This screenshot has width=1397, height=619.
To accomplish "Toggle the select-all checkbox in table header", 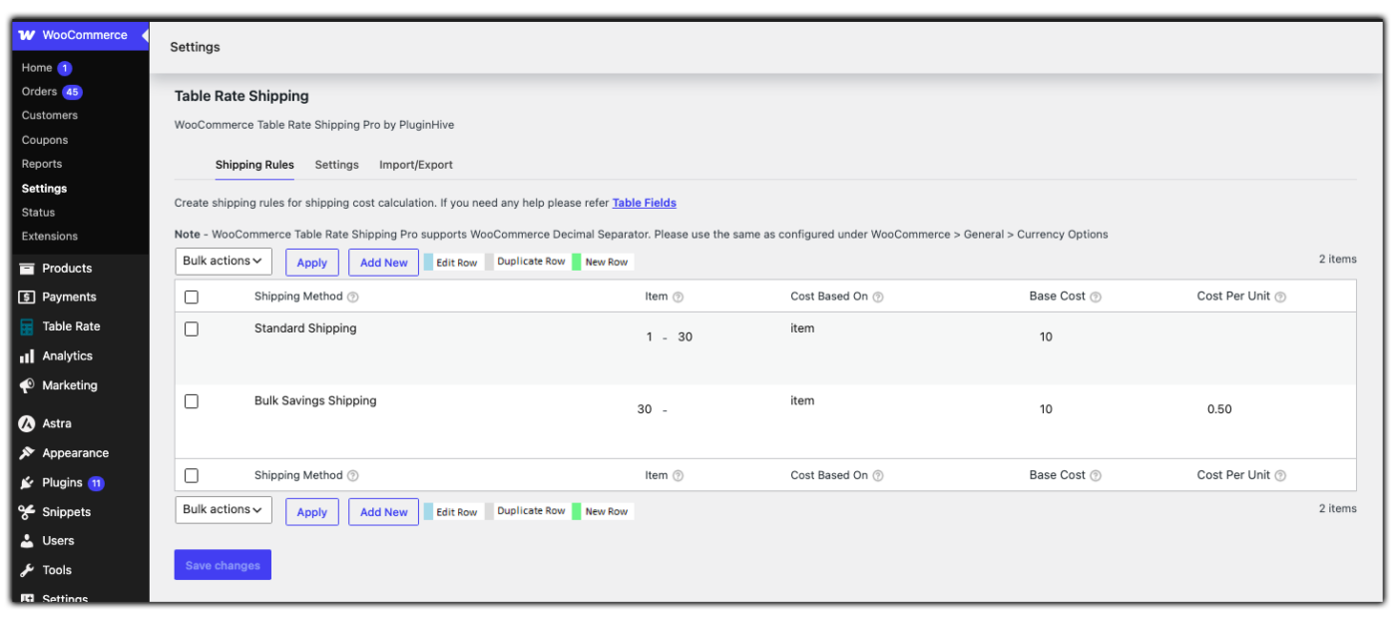I will (x=192, y=298).
